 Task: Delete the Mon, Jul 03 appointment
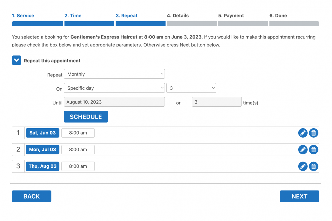313,150
